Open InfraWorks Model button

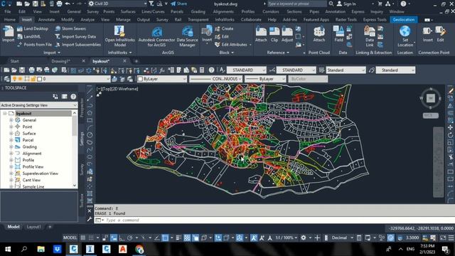[x=119, y=36]
